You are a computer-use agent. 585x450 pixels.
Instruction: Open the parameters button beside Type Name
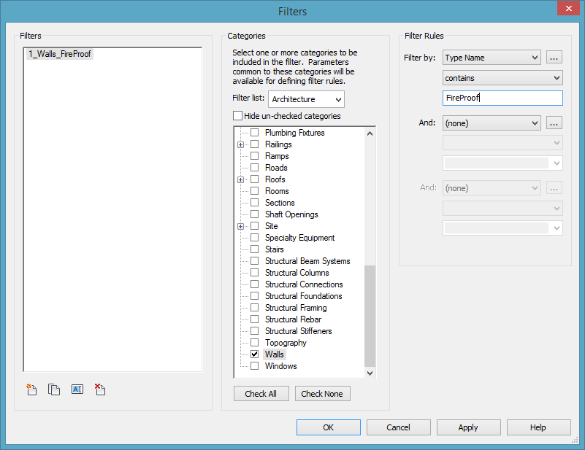point(554,58)
